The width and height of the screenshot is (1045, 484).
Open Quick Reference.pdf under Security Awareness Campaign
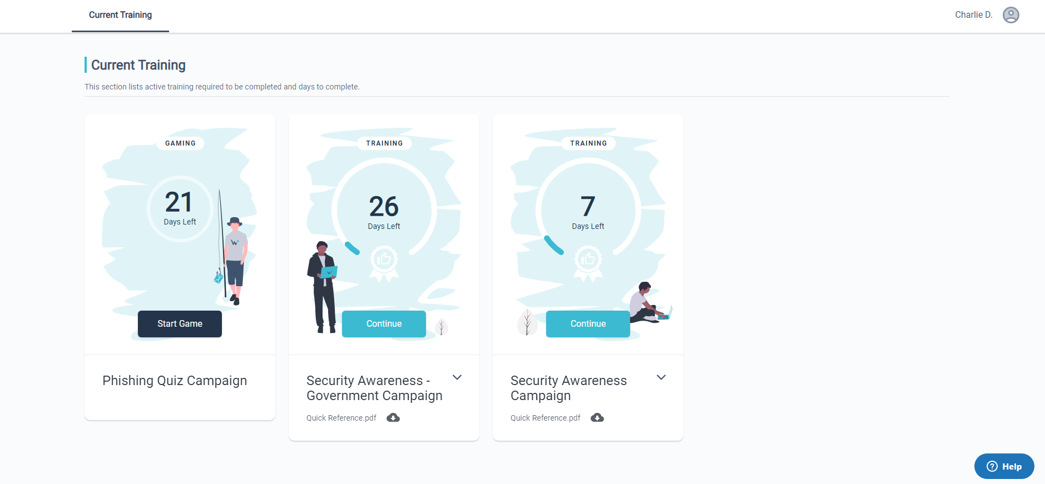click(546, 418)
